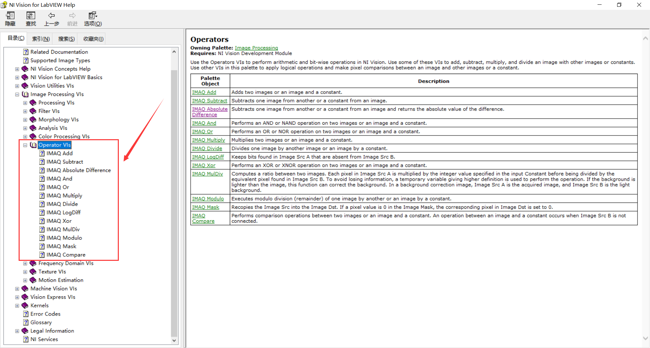Collapse the Operator VIs node

pyautogui.click(x=25, y=145)
